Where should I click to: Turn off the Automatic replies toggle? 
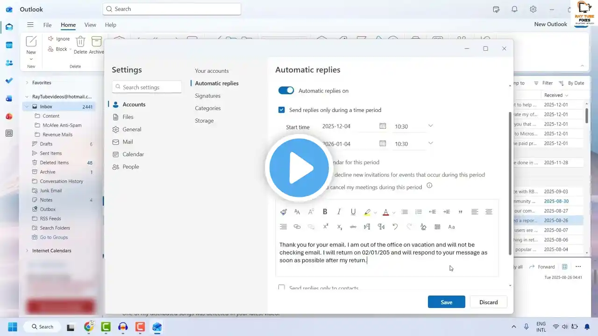click(x=286, y=91)
